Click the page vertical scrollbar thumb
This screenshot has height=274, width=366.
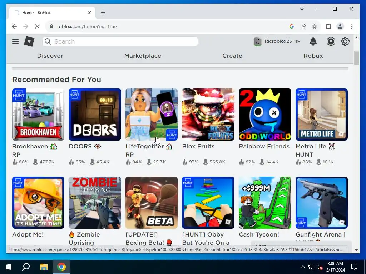pos(356,58)
